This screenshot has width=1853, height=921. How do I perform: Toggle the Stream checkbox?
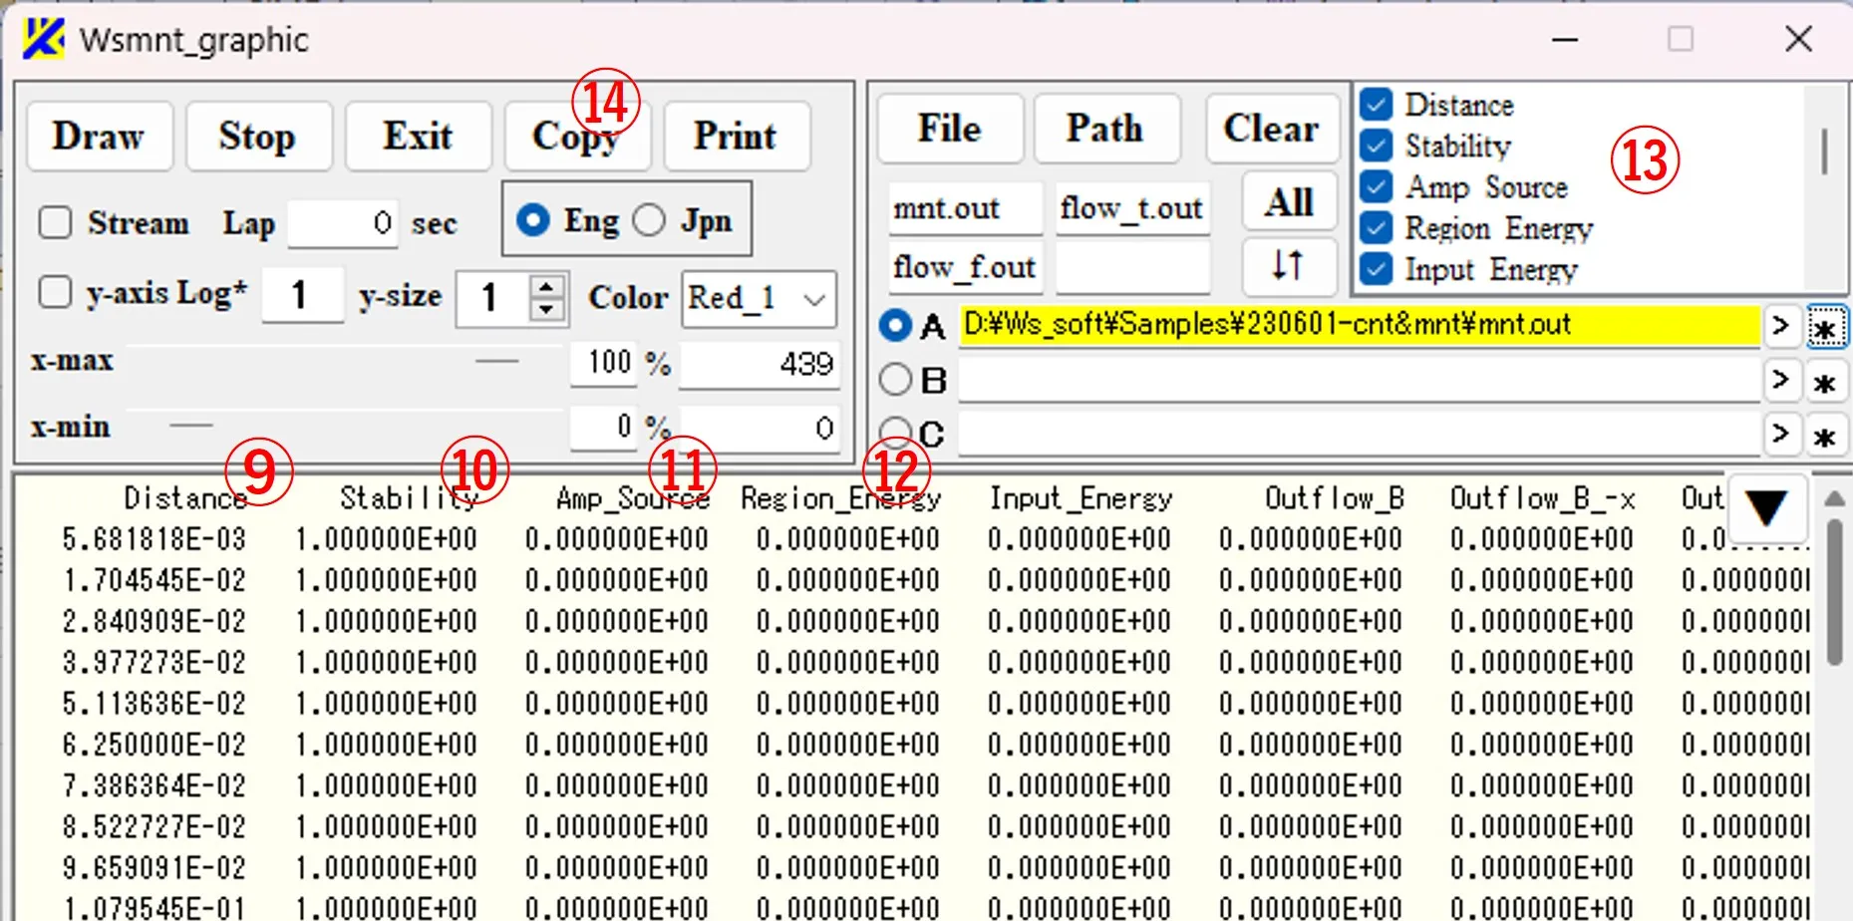coord(55,221)
